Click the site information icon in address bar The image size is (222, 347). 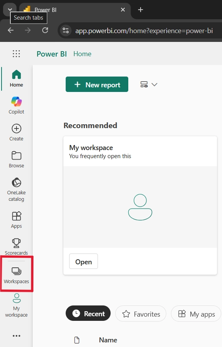66,30
